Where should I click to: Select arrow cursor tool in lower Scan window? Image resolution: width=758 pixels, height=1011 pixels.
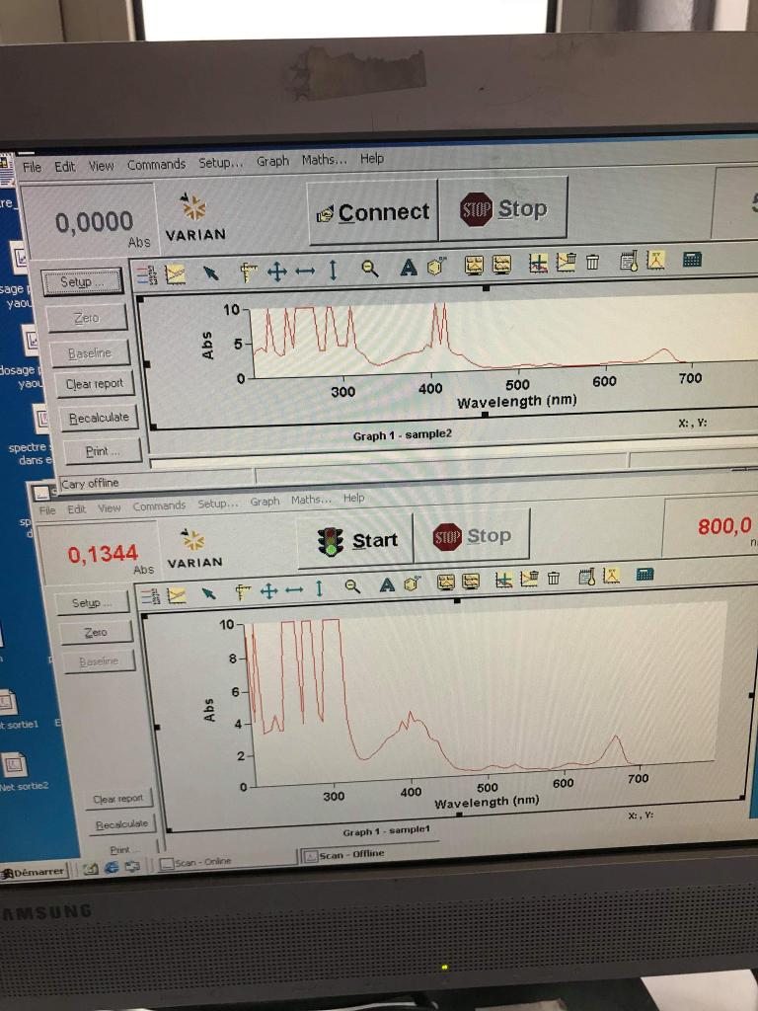point(208,593)
